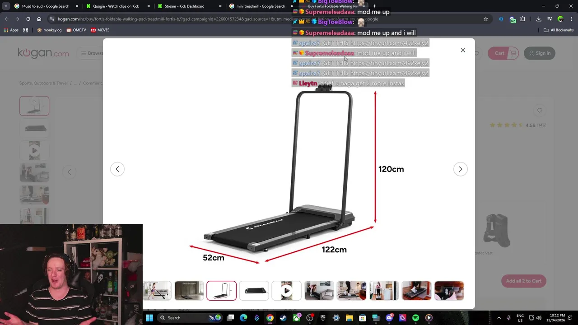Bookmark this page with the star
The height and width of the screenshot is (325, 578).
486,19
